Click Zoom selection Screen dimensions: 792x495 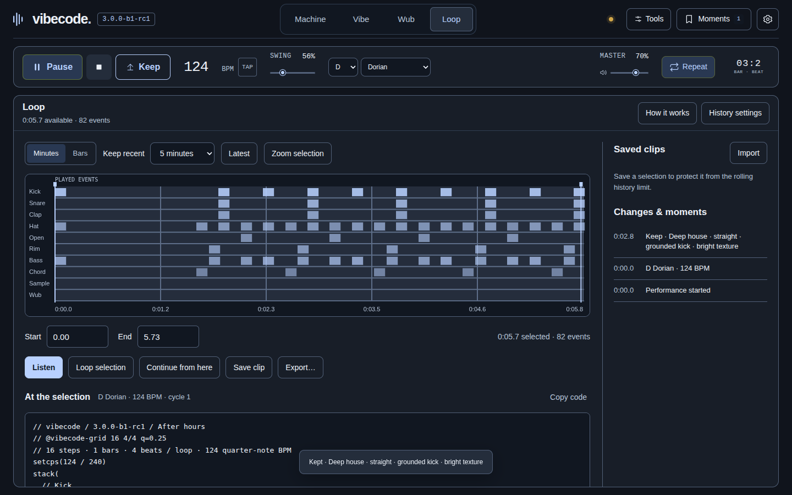[x=298, y=153]
